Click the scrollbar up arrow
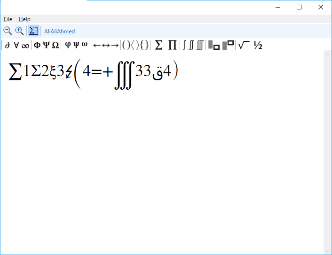 [x=327, y=54]
